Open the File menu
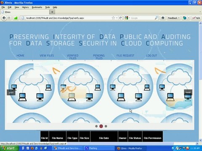Viewport: 202px width, 151px height. coord(3,7)
